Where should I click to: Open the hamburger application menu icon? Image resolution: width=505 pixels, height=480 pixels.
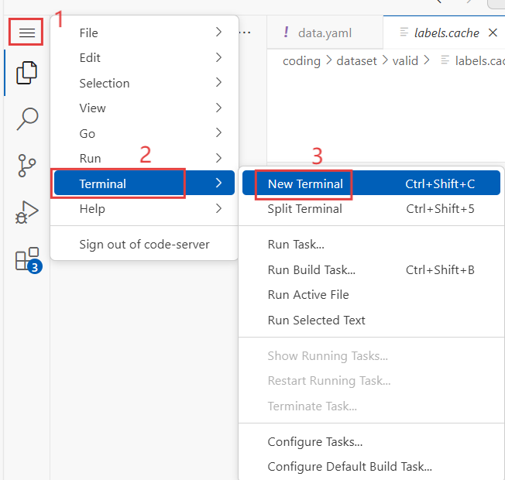(27, 33)
